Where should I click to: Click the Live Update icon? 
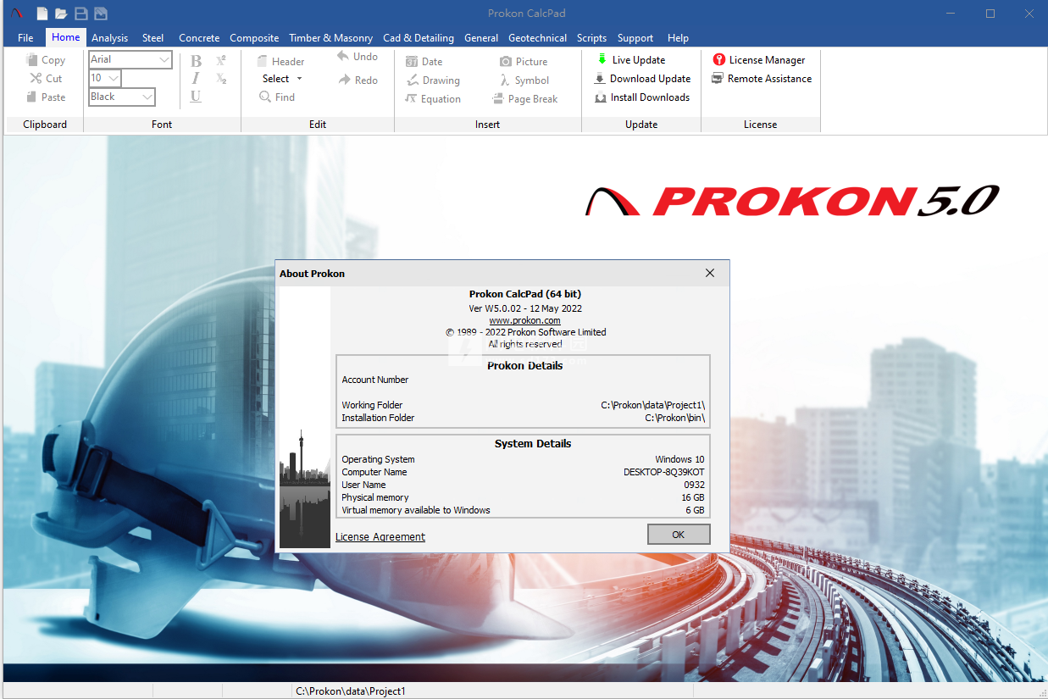click(x=602, y=60)
